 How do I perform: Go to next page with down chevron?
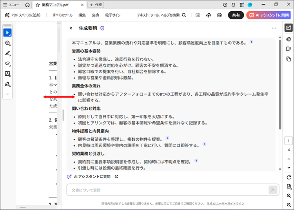coord(289,167)
